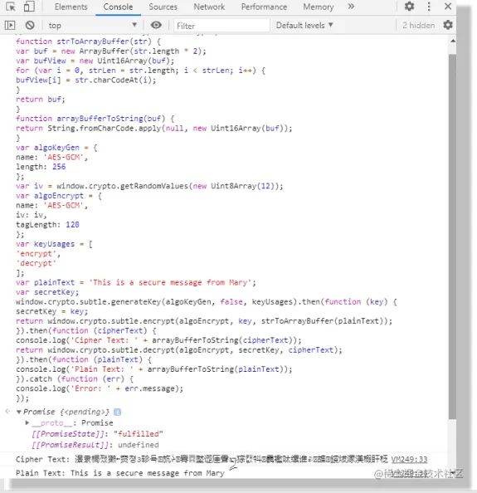
Task: Open DevTools settings gear in top bar
Action: (x=409, y=7)
